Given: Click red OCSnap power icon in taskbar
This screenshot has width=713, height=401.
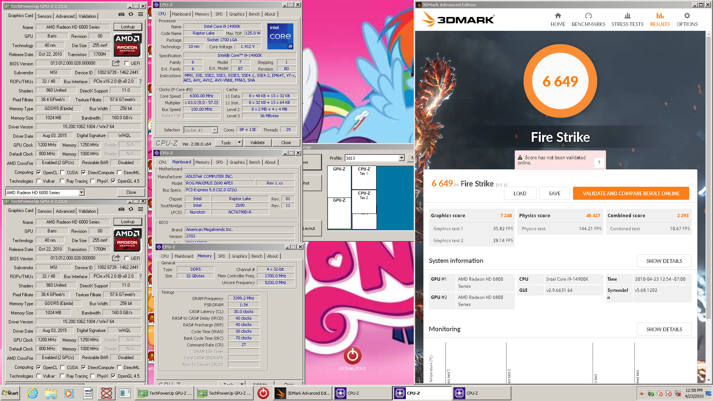Looking at the screenshot, I should click(263, 393).
